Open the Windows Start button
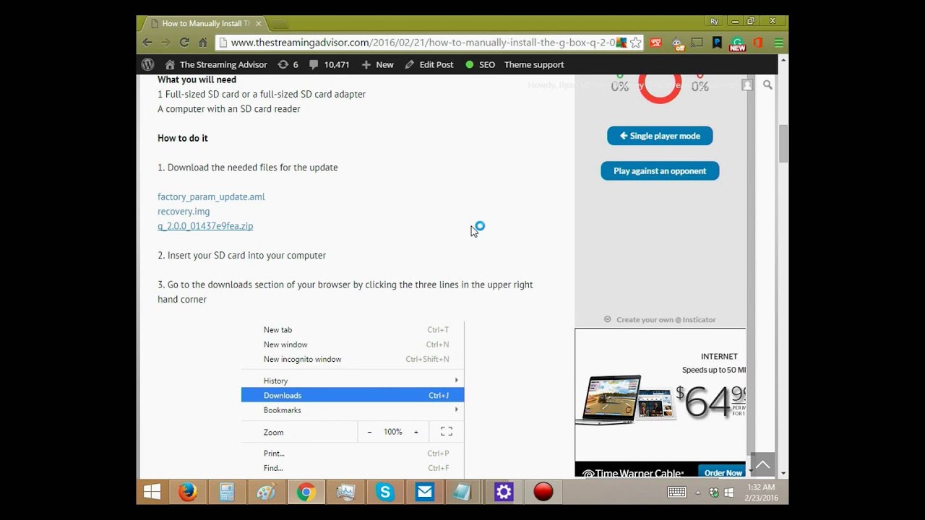This screenshot has width=925, height=520. click(152, 492)
